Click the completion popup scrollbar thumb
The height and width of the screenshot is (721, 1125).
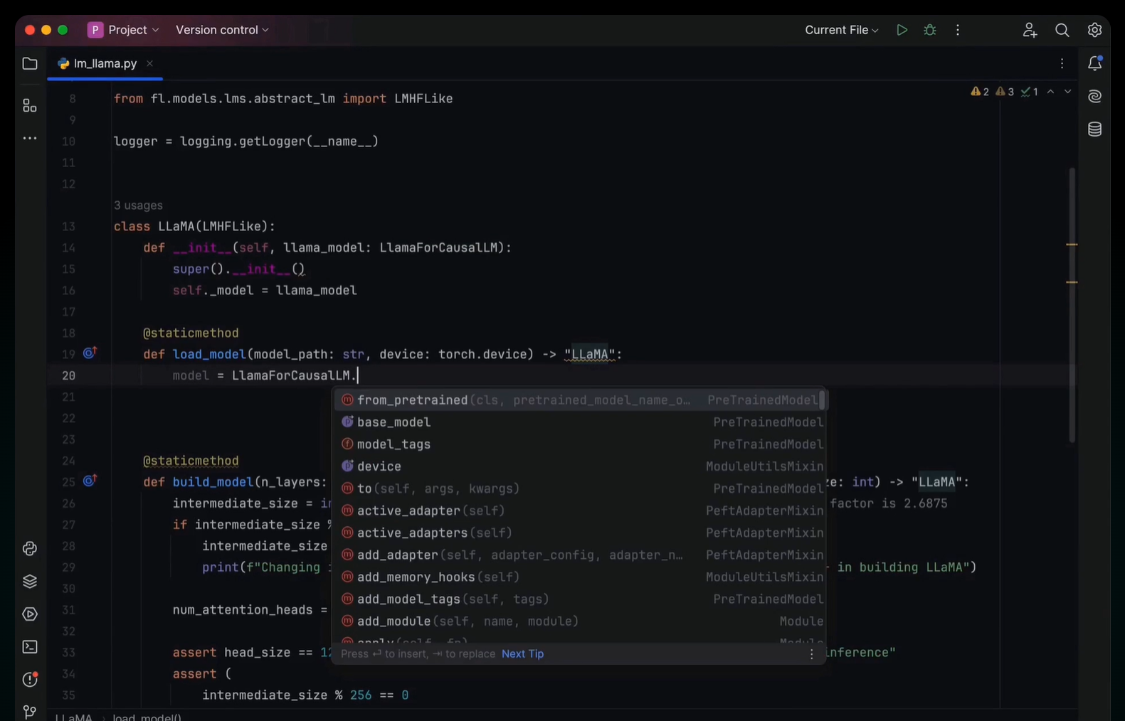click(821, 400)
